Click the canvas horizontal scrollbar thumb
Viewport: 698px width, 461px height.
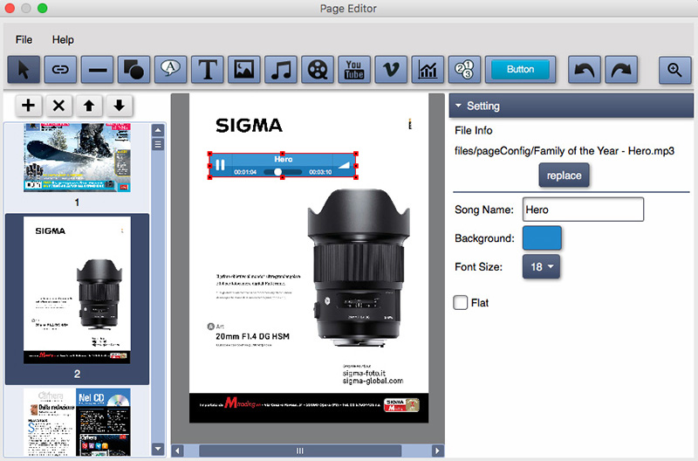coord(300,451)
